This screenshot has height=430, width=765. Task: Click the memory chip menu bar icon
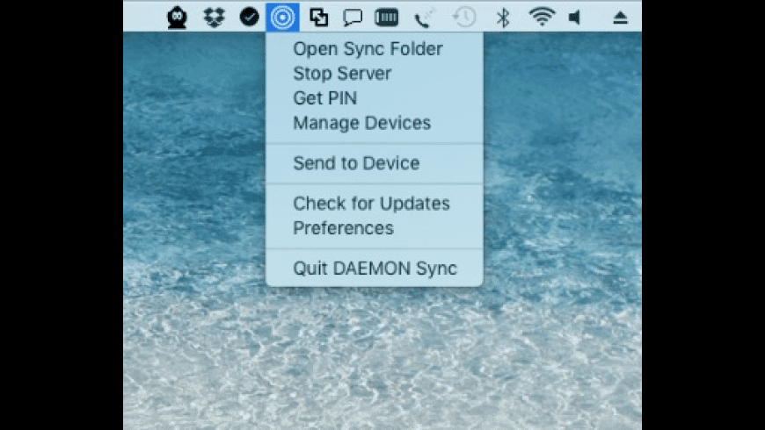386,18
